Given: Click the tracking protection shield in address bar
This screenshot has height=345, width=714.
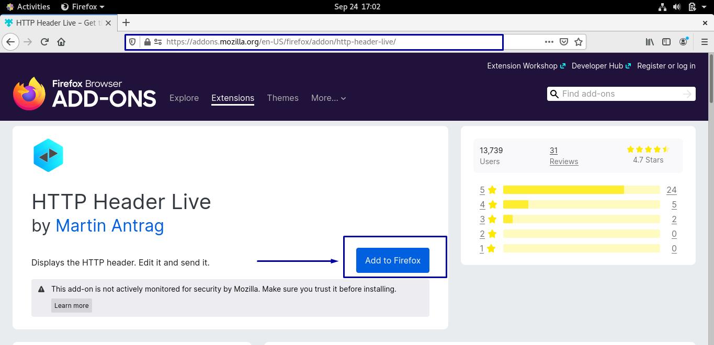Looking at the screenshot, I should (x=132, y=42).
